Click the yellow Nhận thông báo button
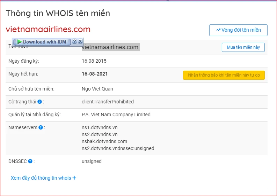The width and height of the screenshot is (277, 196). tap(224, 75)
